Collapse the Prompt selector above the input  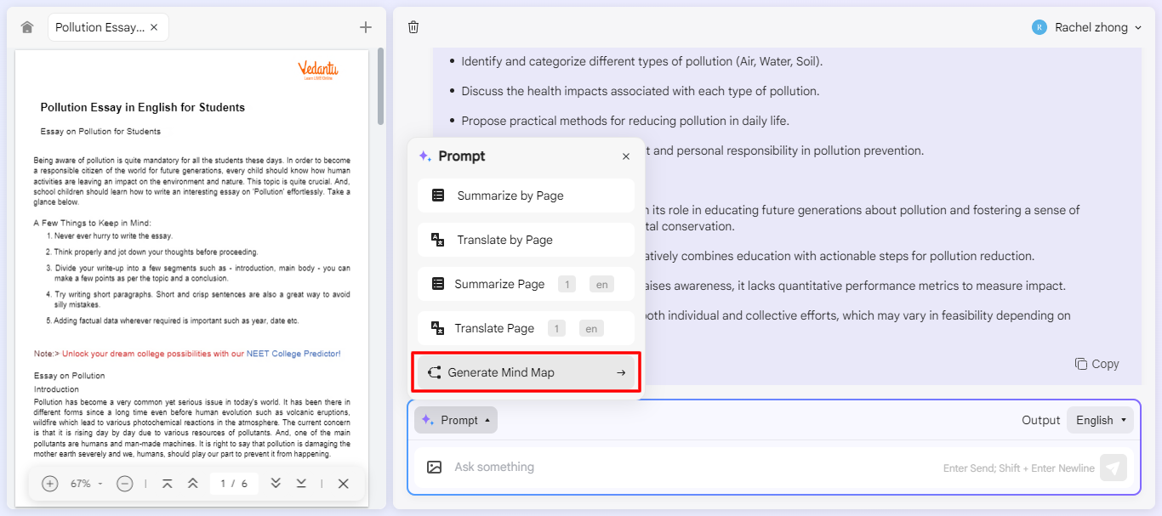[456, 419]
